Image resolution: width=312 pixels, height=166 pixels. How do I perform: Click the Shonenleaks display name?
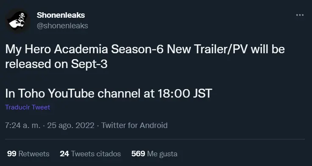(x=61, y=15)
